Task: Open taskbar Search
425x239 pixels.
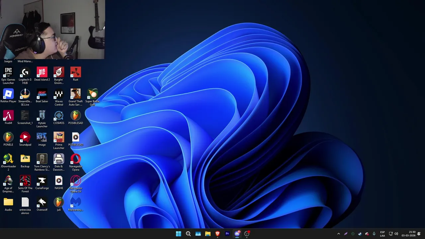Action: (x=188, y=234)
